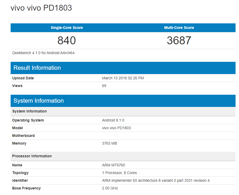Select the Model value vivo vivo PD1803
This screenshot has height=195, width=239.
[117, 128]
